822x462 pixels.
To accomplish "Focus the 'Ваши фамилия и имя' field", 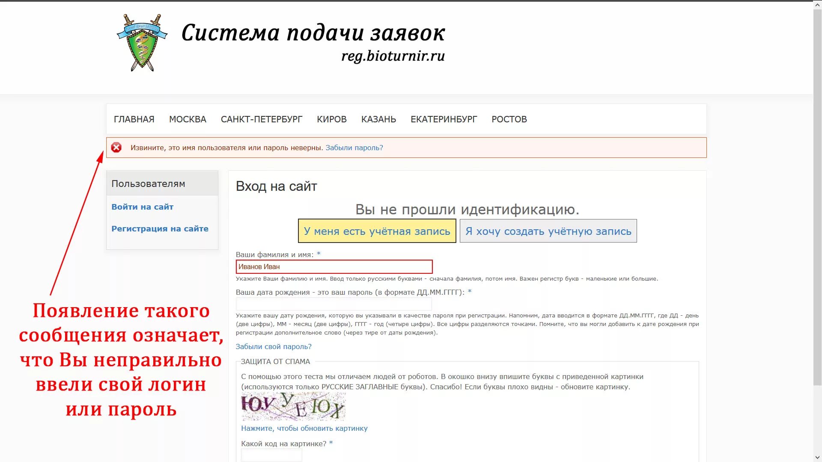I will click(334, 267).
